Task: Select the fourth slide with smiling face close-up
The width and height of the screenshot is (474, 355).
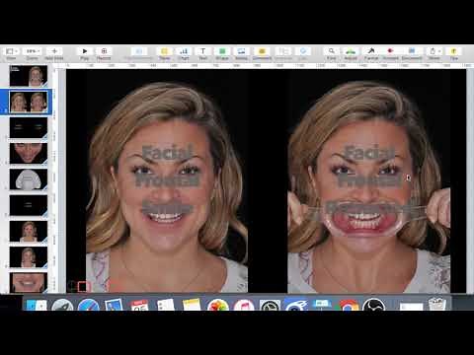Action: pyautogui.click(x=29, y=154)
